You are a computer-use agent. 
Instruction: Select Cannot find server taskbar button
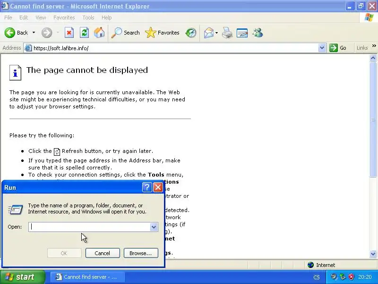pyautogui.click(x=87, y=277)
